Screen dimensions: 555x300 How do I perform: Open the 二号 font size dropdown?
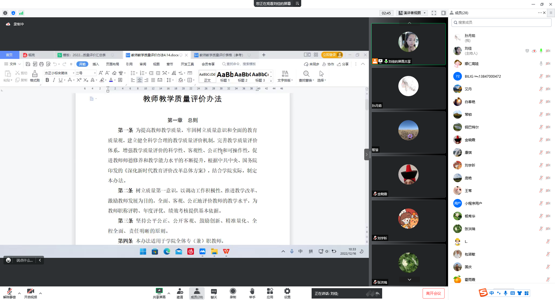pyautogui.click(x=86, y=73)
